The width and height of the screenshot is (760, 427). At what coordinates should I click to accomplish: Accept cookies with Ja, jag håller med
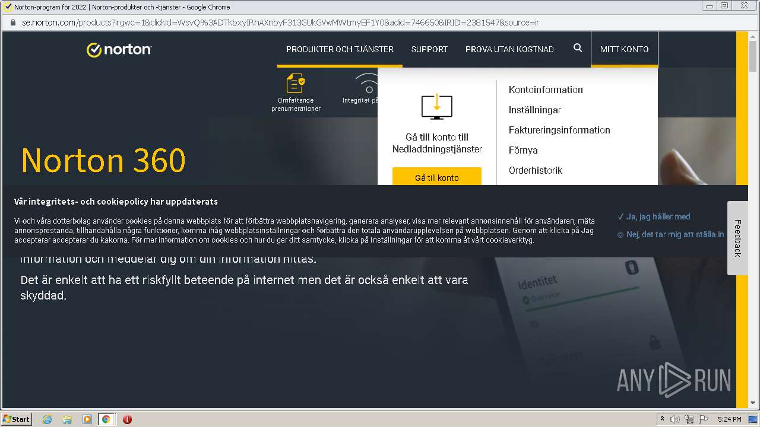[x=654, y=216]
